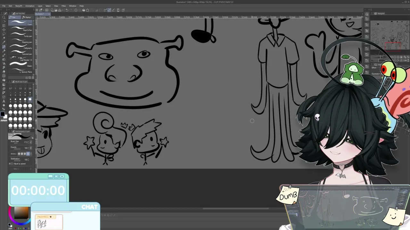The width and height of the screenshot is (410, 230).
Task: Select the fourth anti-aliasing option circle
Action: point(28,154)
